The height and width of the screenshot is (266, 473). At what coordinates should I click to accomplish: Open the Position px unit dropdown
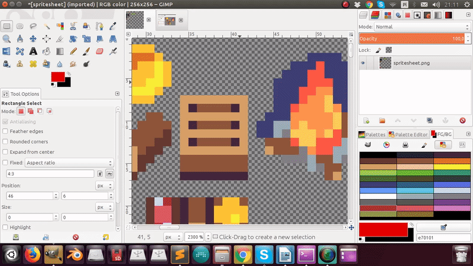(x=104, y=186)
